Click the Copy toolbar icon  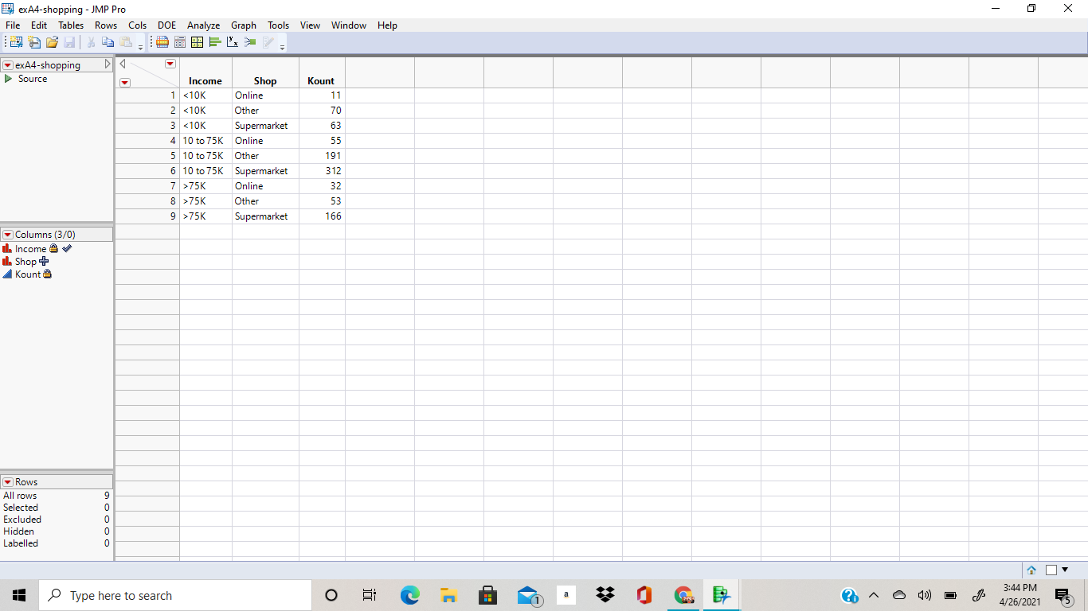(108, 42)
